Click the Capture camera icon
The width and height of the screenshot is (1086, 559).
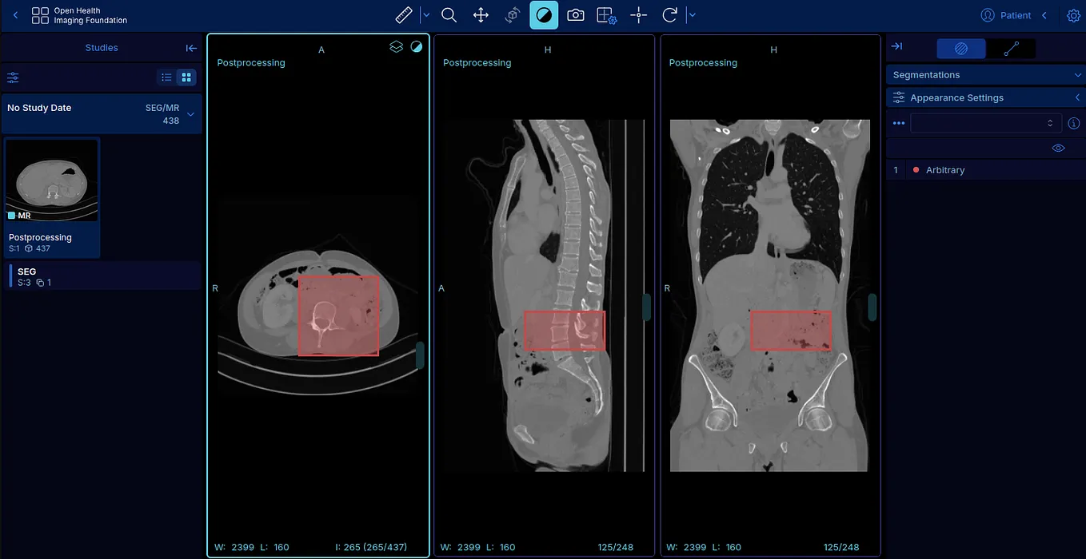click(575, 14)
